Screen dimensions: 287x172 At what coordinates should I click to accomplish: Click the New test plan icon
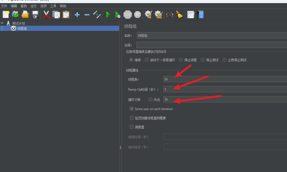[6, 14]
